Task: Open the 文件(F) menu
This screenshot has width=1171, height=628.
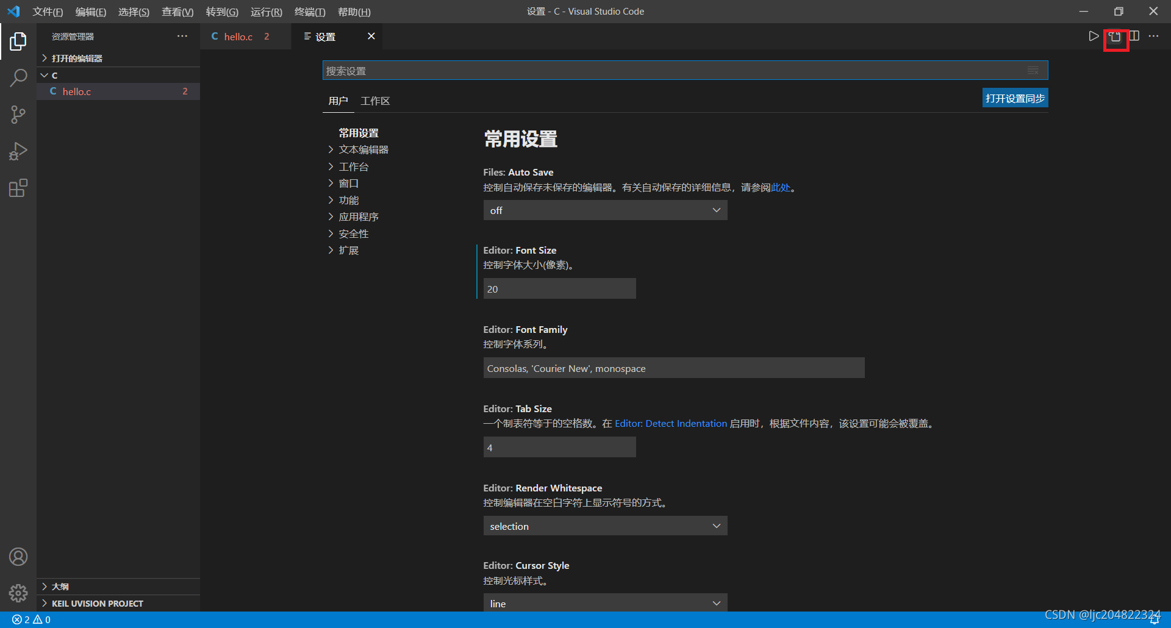Action: pyautogui.click(x=48, y=12)
